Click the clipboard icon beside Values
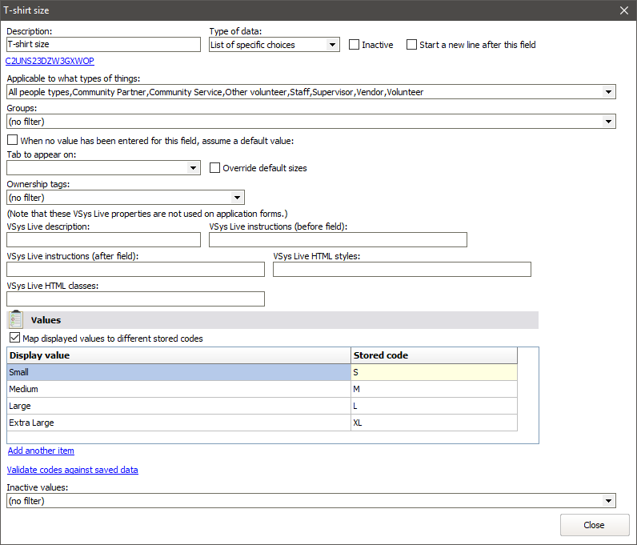 16,320
